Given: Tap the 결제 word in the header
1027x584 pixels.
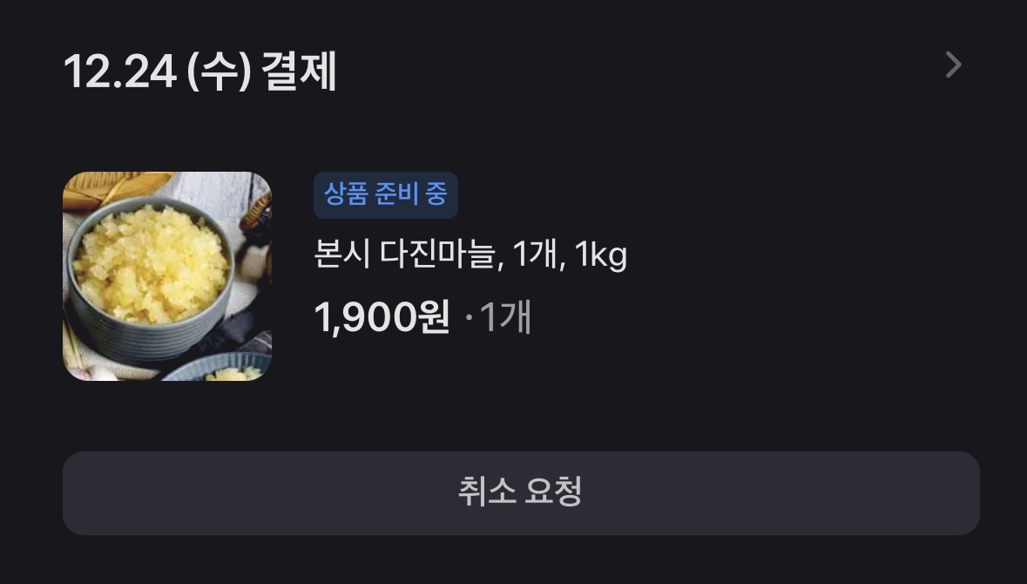Looking at the screenshot, I should (x=299, y=71).
